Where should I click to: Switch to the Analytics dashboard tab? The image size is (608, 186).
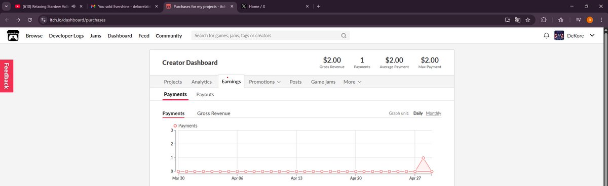point(202,82)
